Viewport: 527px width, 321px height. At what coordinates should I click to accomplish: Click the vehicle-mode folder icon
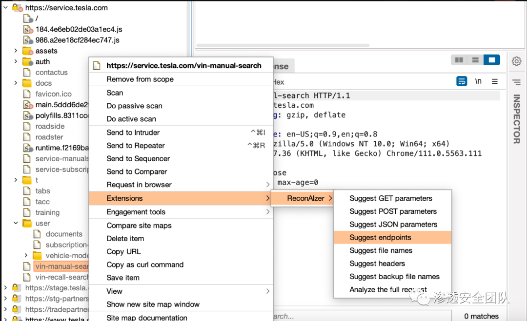tap(37, 255)
